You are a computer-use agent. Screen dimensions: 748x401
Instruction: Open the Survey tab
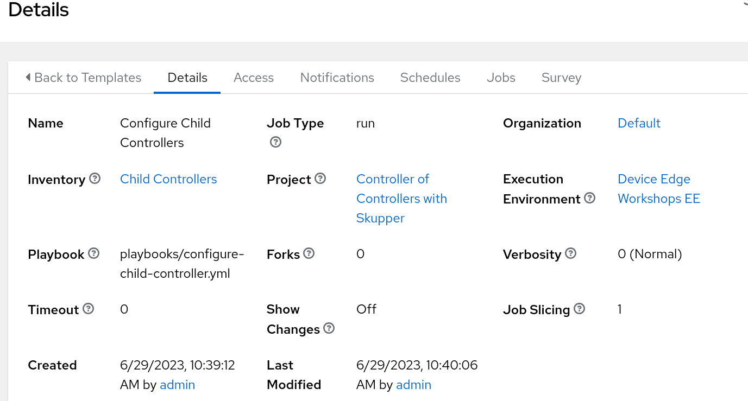click(x=561, y=78)
